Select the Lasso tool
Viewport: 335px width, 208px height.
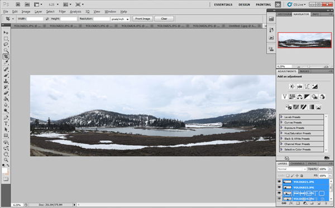[6, 45]
